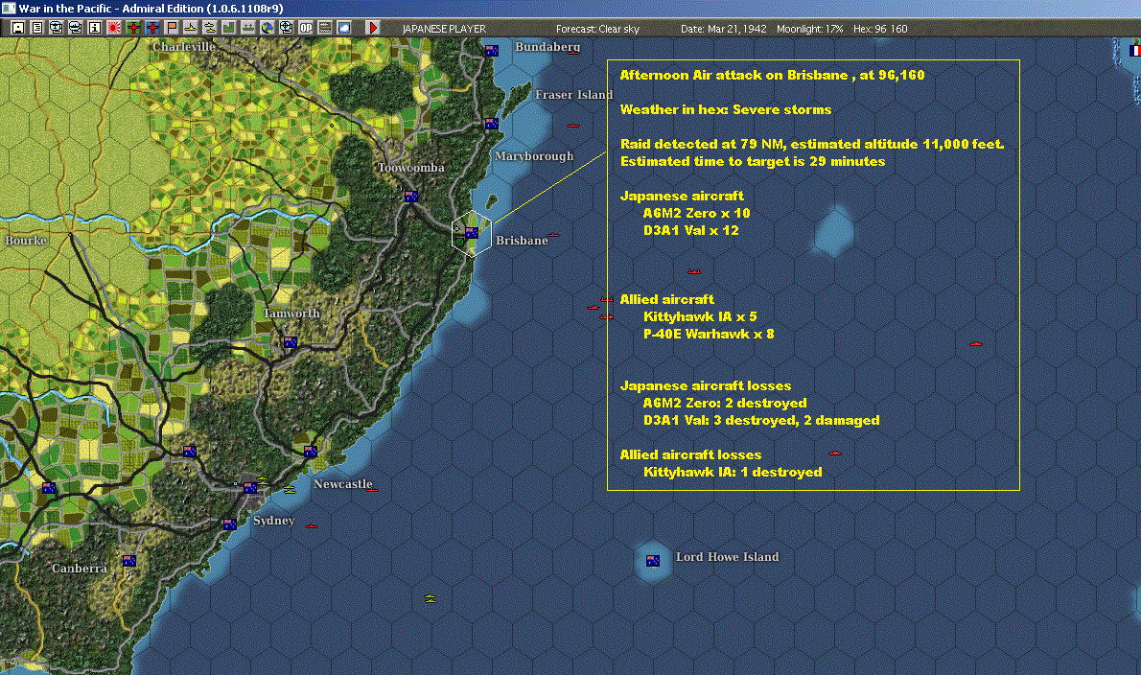Image resolution: width=1141 pixels, height=675 pixels.
Task: Click the crosshair target window icon
Action: tap(287, 28)
